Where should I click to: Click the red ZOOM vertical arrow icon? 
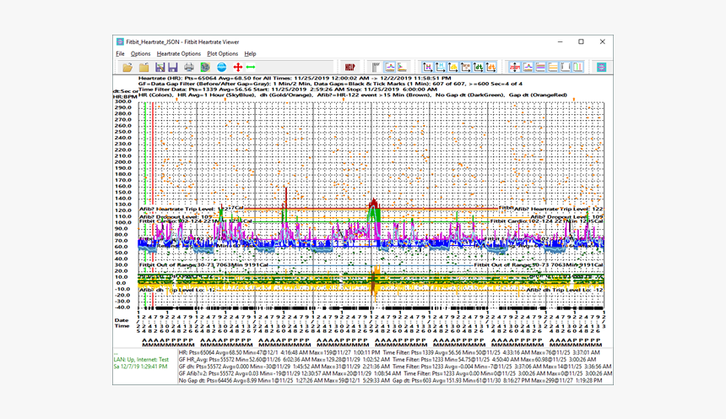[x=515, y=68]
